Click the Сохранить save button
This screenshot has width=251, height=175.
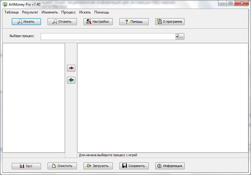pos(134,166)
